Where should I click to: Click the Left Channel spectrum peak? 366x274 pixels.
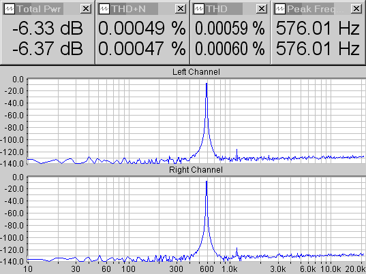point(207,84)
